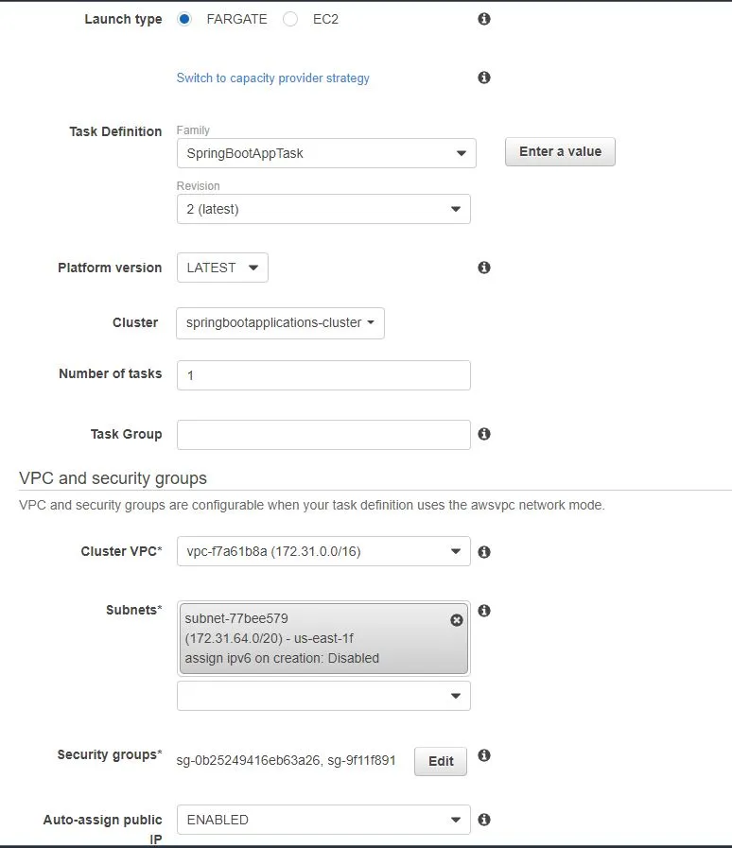Click the Number of tasks field
The width and height of the screenshot is (732, 848).
(323, 374)
